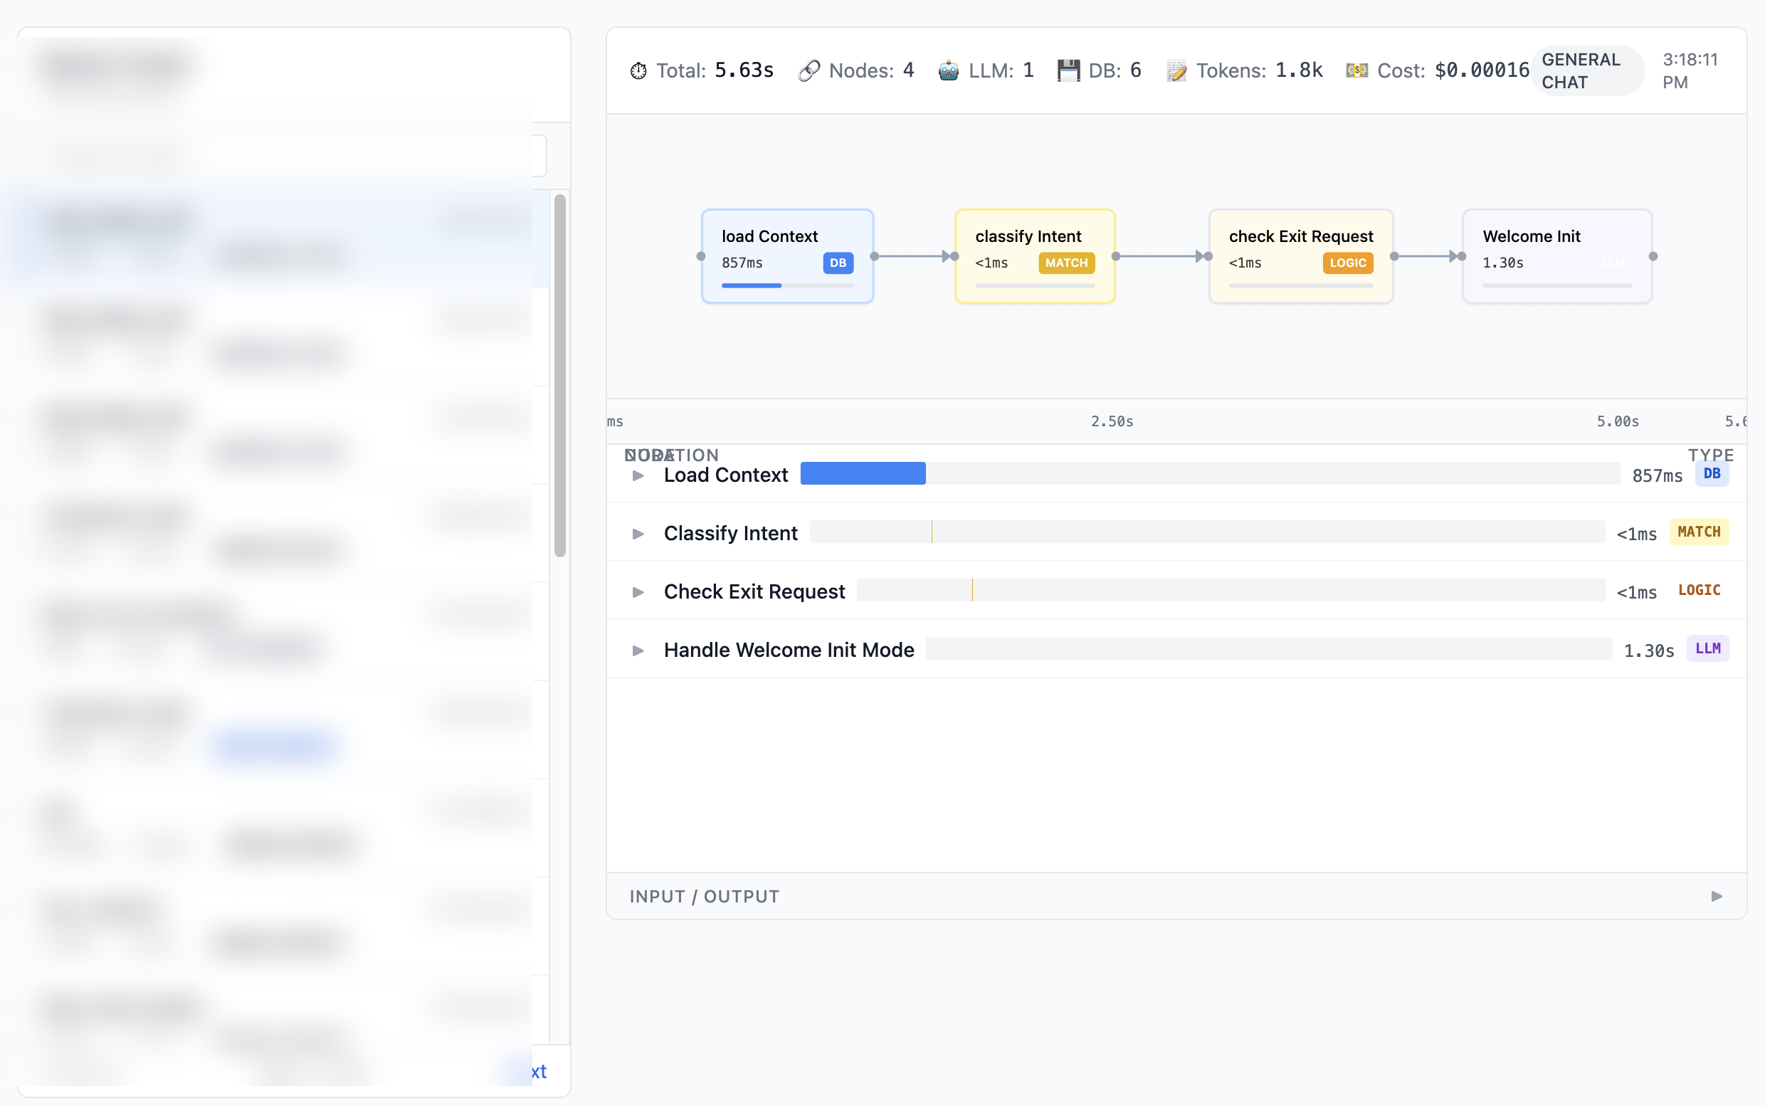1765x1106 pixels.
Task: Click the floppy disk icon beside DB
Action: click(1069, 71)
